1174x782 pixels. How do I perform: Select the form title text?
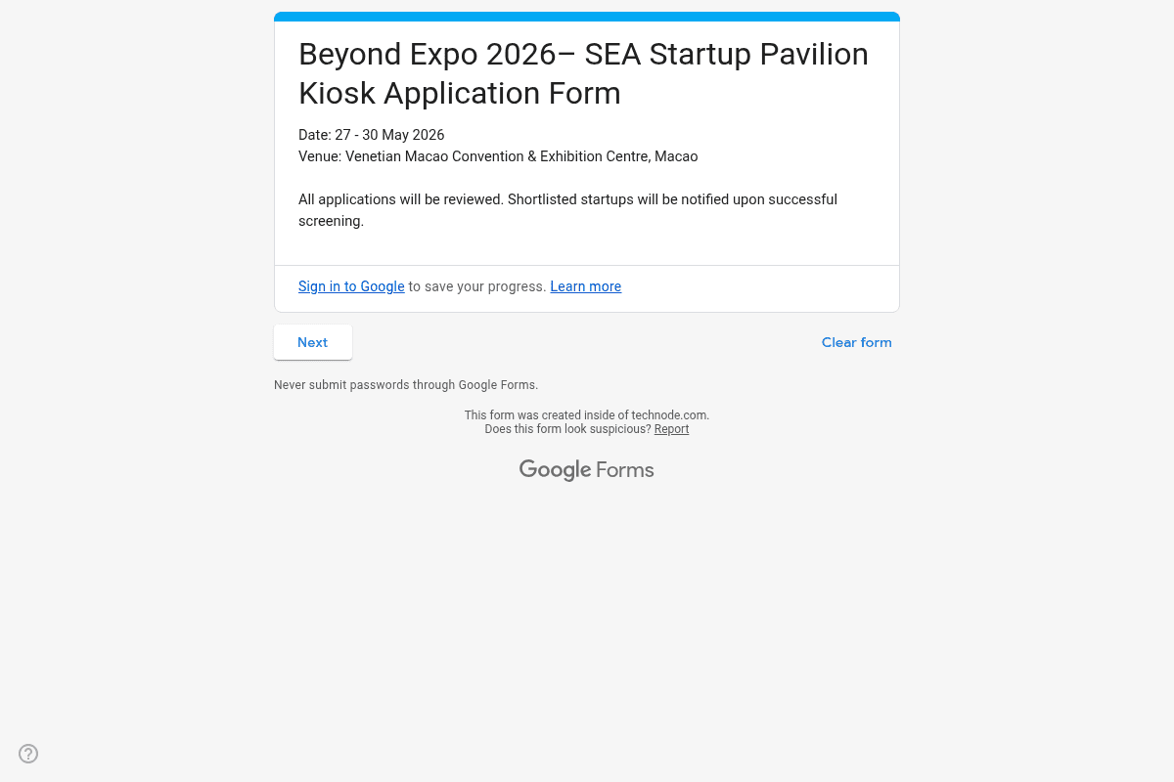(x=583, y=73)
